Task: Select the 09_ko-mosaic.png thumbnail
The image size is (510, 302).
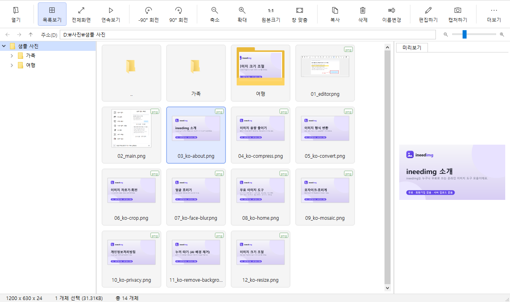Action: 325,197
